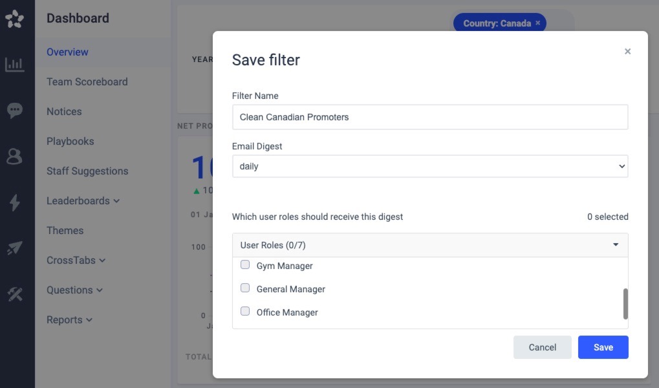Go to Team Scoreboard page
This screenshot has height=388, width=659.
point(87,81)
